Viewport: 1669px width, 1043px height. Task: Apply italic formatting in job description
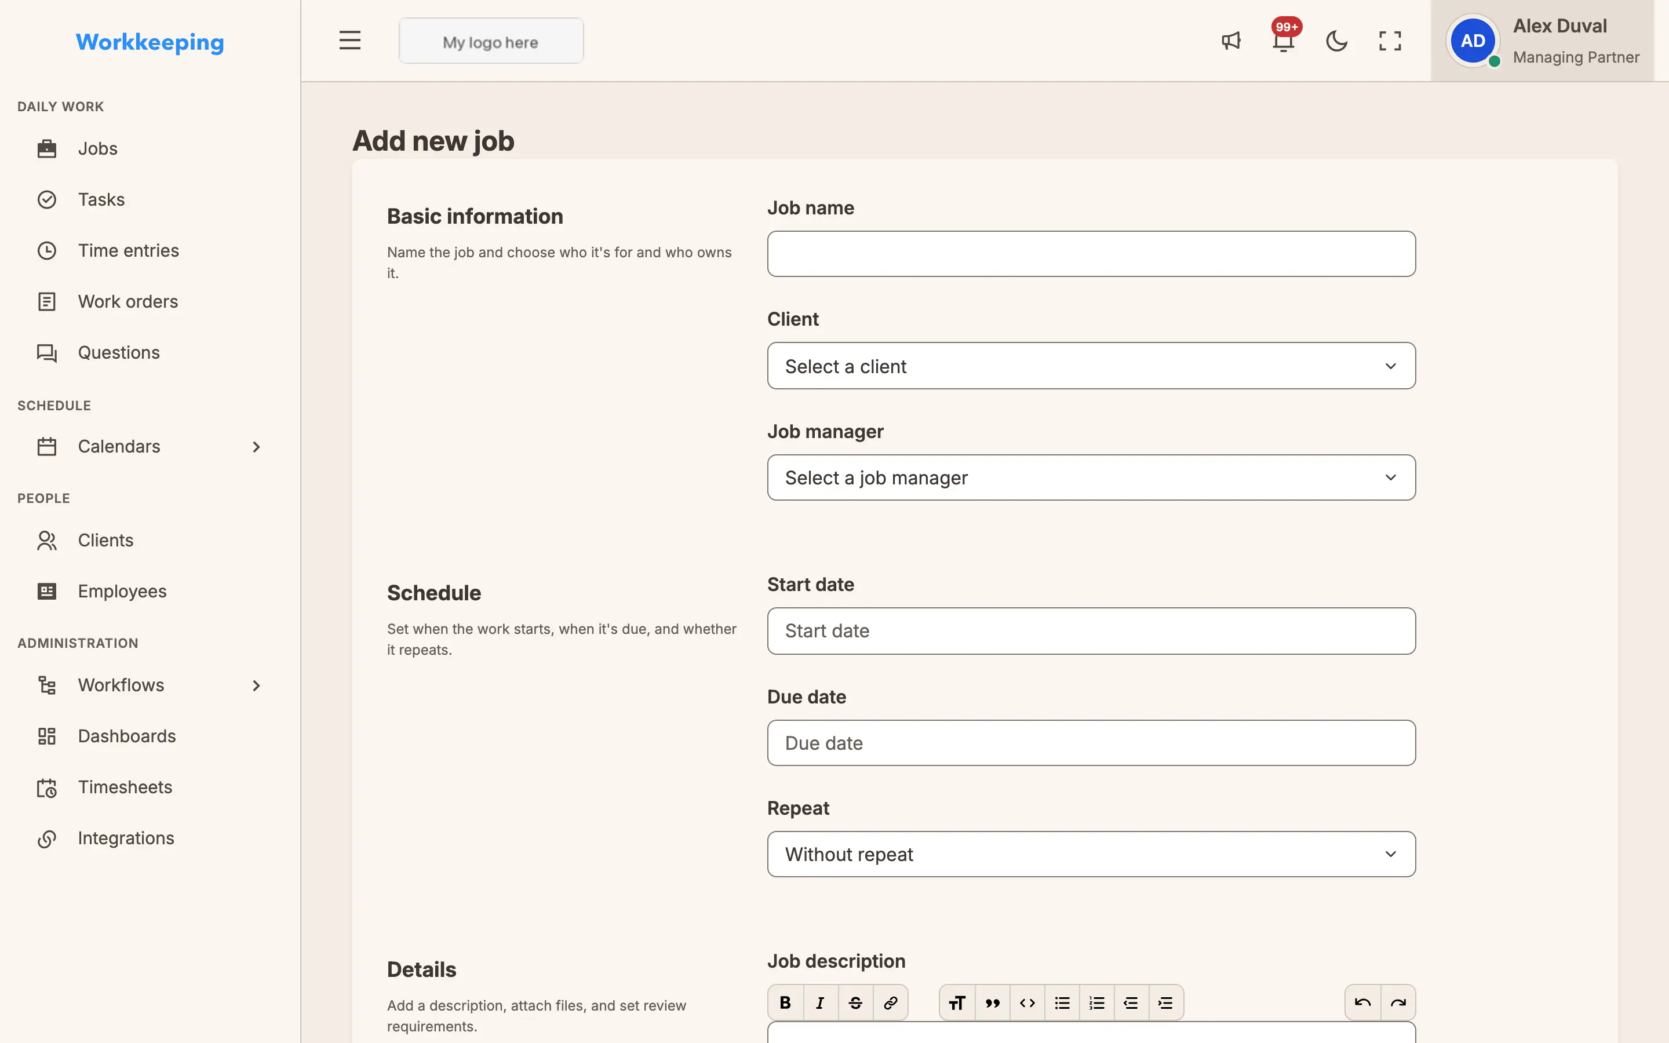coord(820,1002)
